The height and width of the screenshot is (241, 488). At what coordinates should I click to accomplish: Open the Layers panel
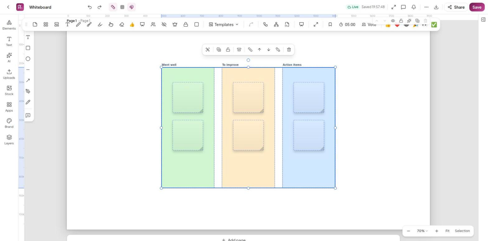9,139
